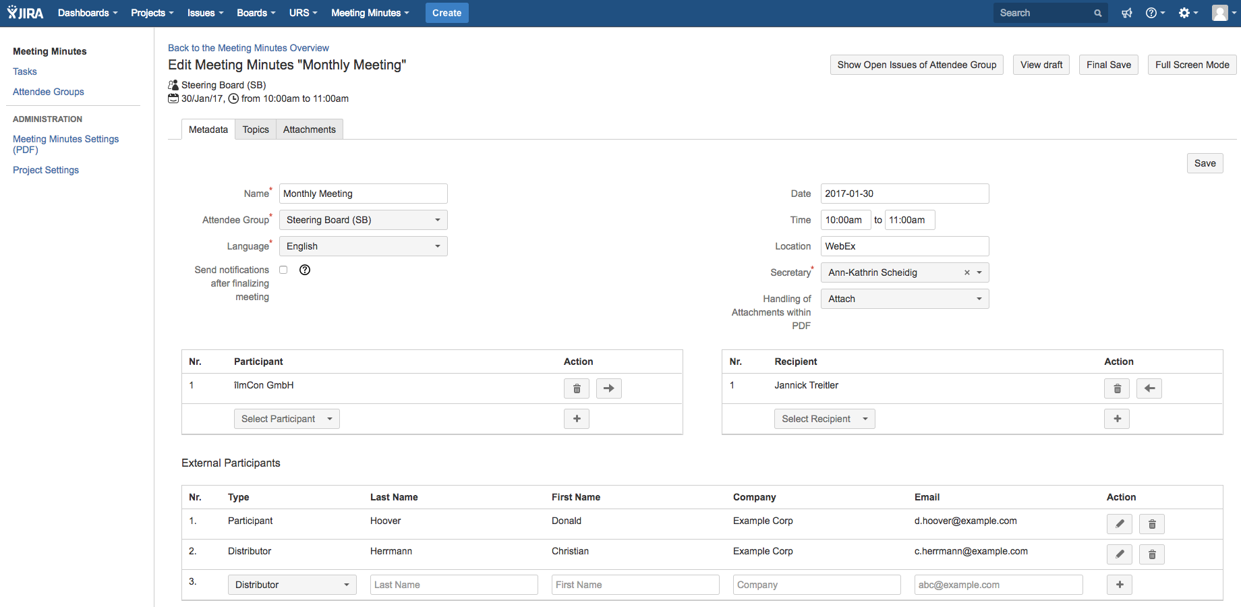
Task: Open the help question mark menu
Action: click(x=1155, y=13)
